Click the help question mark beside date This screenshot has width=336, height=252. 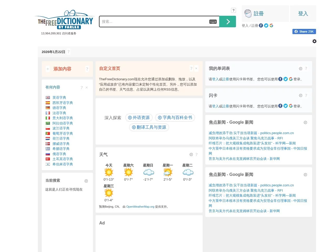coord(69,52)
